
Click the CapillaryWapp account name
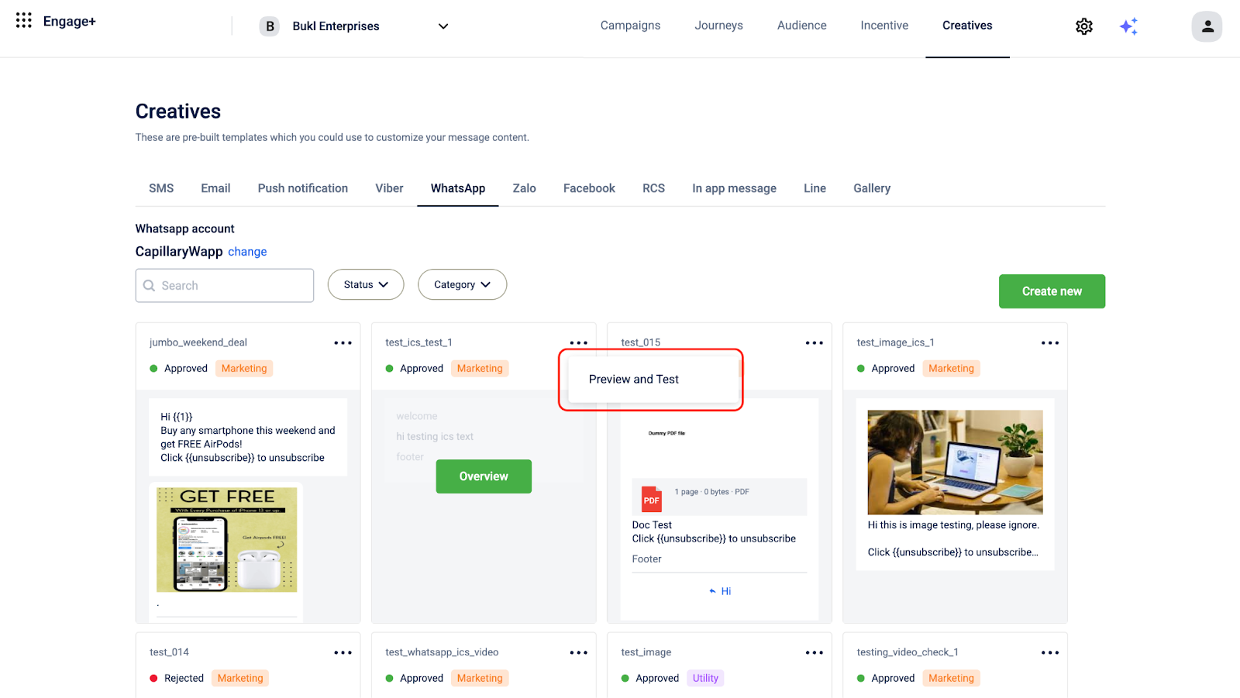(x=179, y=252)
